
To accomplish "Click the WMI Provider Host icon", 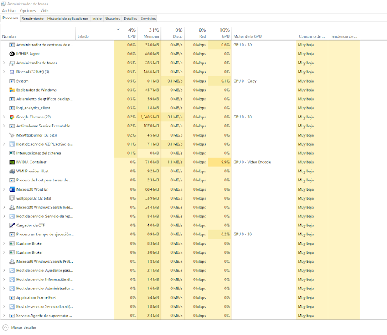I will [12, 171].
